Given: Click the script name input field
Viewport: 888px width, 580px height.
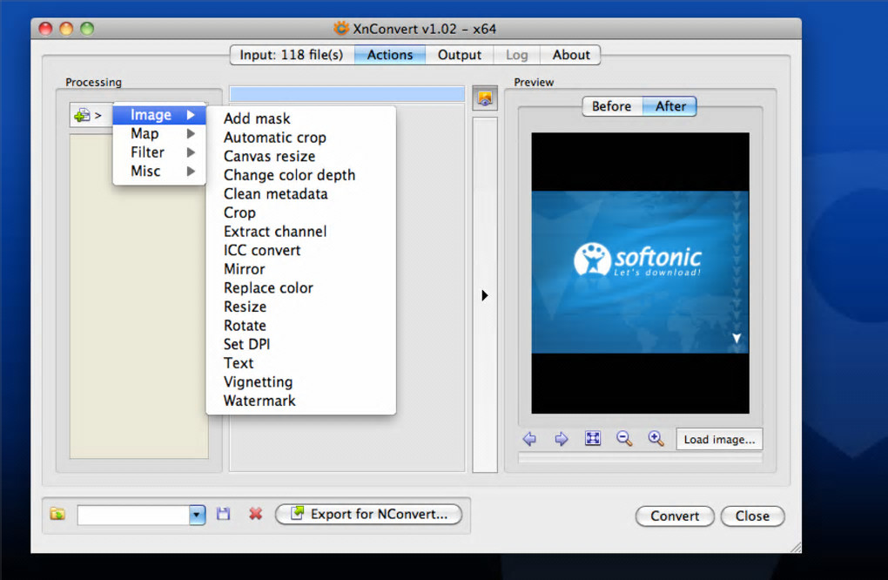Looking at the screenshot, I should click(134, 515).
